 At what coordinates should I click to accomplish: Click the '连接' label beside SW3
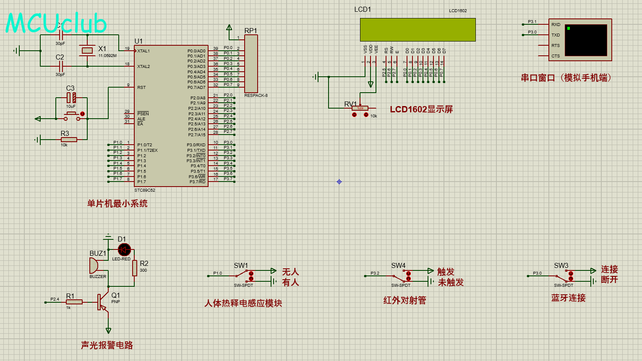[x=609, y=269]
